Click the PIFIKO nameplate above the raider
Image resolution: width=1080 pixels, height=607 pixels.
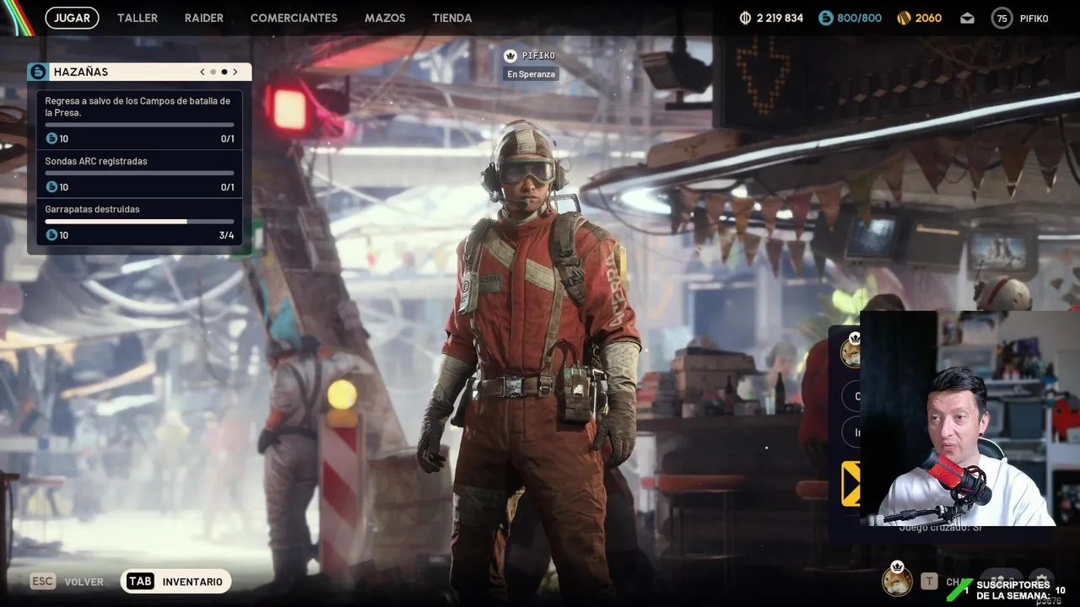tap(538, 56)
